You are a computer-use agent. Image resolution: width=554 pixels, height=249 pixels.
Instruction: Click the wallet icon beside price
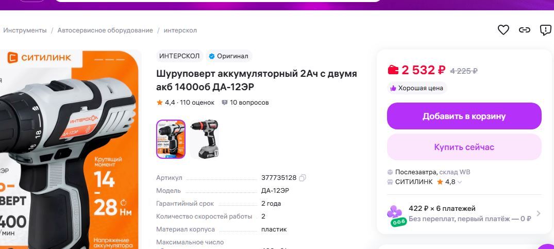(393, 70)
